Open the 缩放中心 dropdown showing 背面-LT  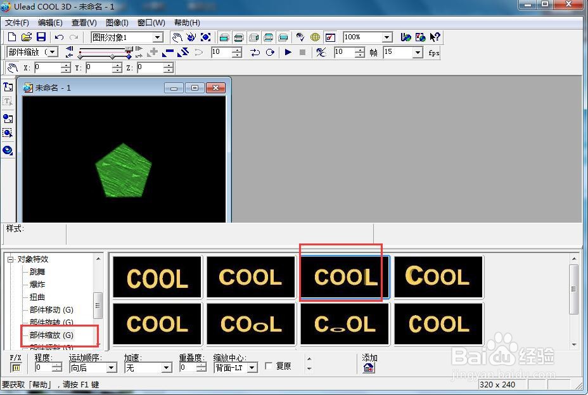252,368
